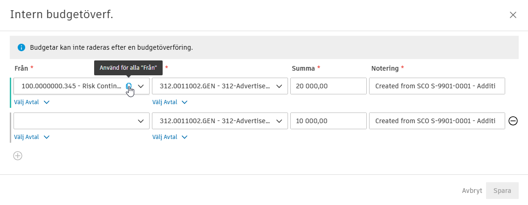Viewport: 528px width, 205px height.
Task: Focus the first row Notering text field
Action: [437, 86]
